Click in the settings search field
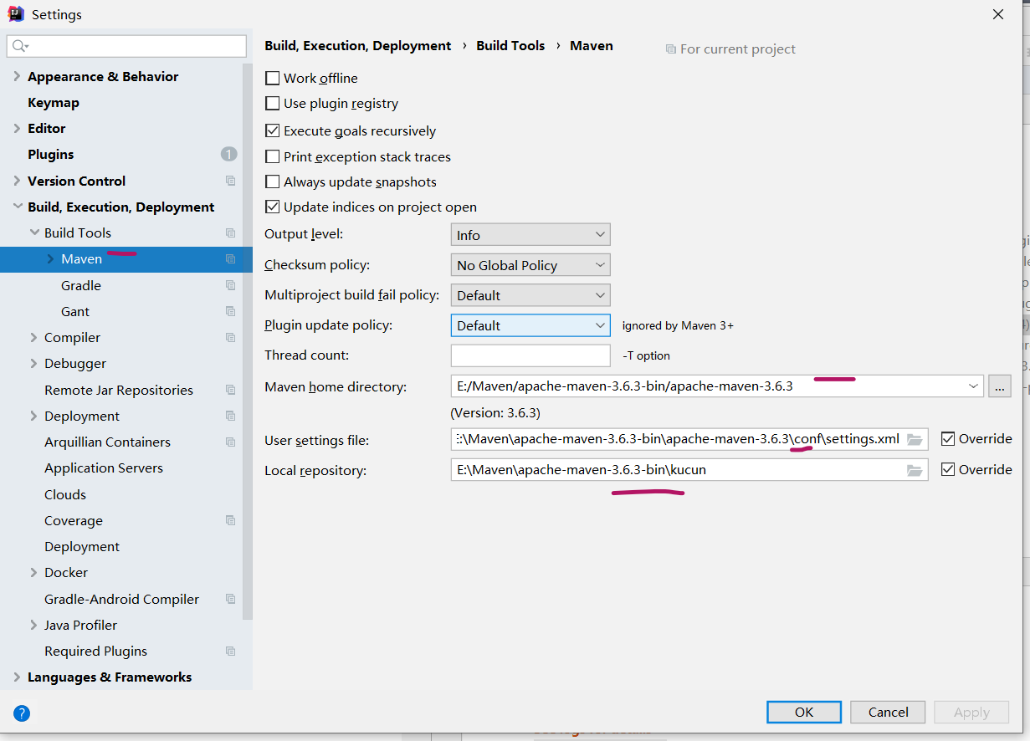The image size is (1030, 741). (x=126, y=46)
